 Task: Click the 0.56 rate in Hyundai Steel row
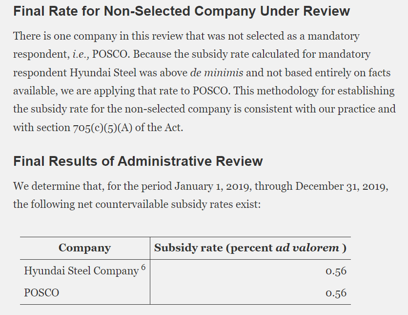click(x=336, y=271)
